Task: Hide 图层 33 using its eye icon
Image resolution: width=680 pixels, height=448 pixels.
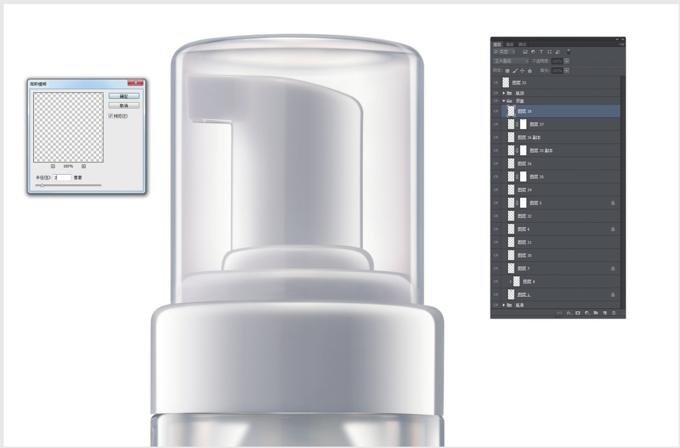Action: point(496,83)
